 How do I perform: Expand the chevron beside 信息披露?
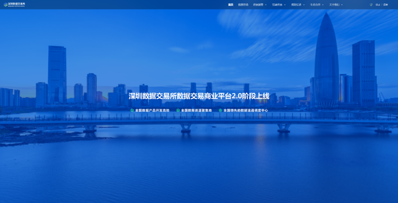[266, 4]
